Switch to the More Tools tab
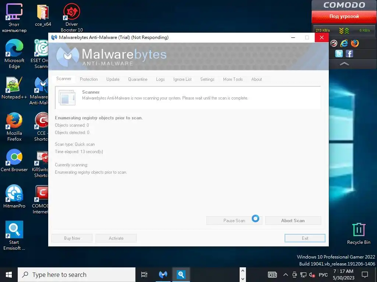The height and width of the screenshot is (282, 377). (233, 79)
